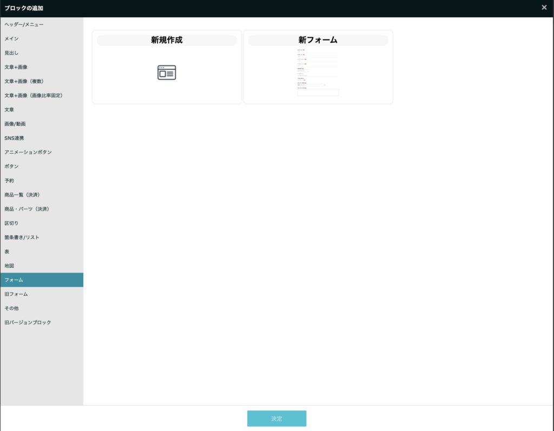Open the 区切り category
Screen dimensions: 554x431
click(11, 223)
